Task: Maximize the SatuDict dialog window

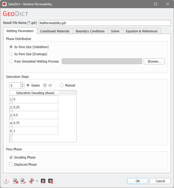Action: point(156,4)
